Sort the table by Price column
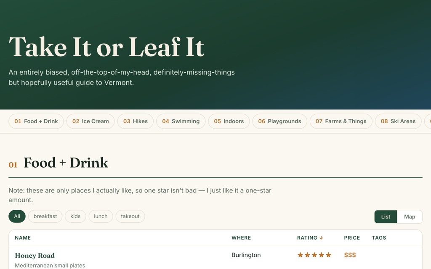 coord(352,238)
